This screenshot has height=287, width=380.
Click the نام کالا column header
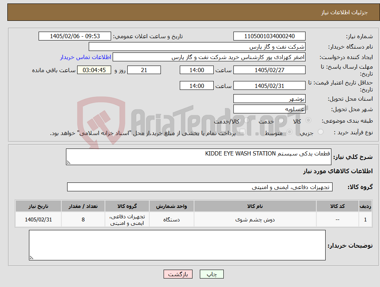coord(255,206)
